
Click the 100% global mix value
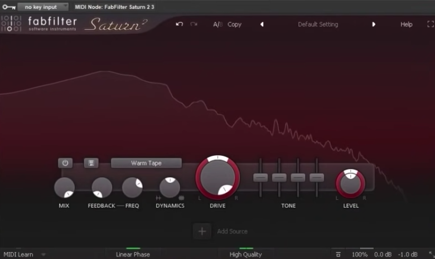pos(360,255)
